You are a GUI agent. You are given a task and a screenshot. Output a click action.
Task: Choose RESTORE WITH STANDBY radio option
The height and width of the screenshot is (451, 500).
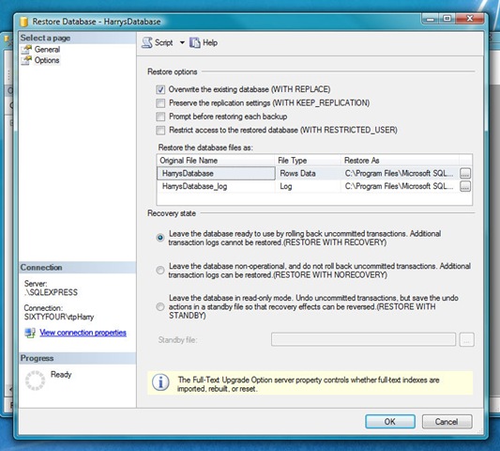[x=160, y=306]
